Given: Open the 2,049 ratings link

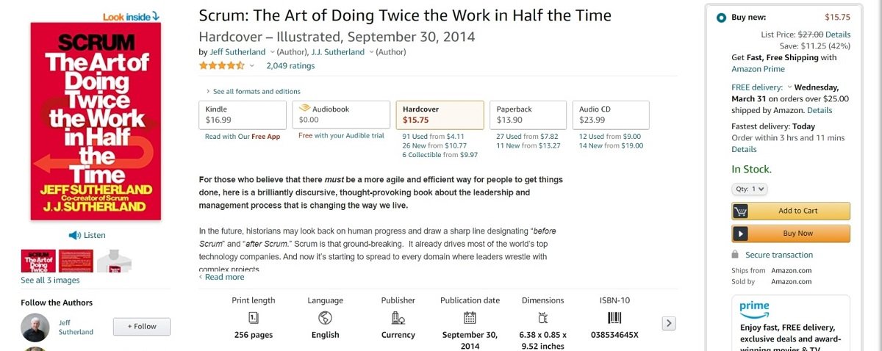Looking at the screenshot, I should point(290,66).
